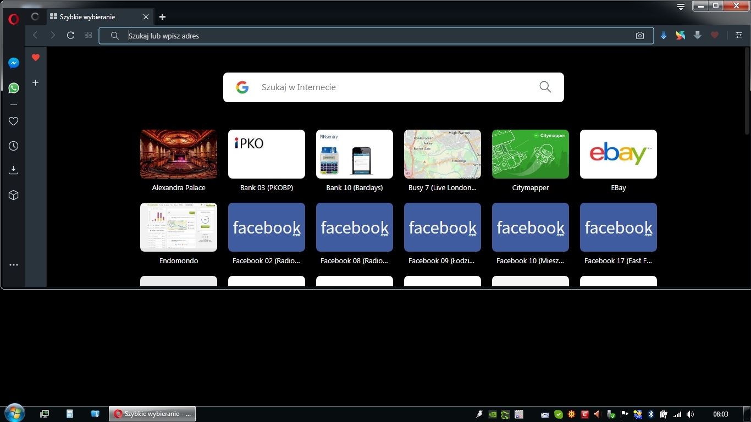The image size is (751, 422).
Task: Open WhatsApp in the sidebar
Action: (14, 88)
